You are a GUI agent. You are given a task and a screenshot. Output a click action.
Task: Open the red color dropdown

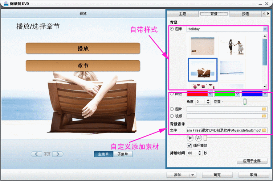[x=210, y=94]
